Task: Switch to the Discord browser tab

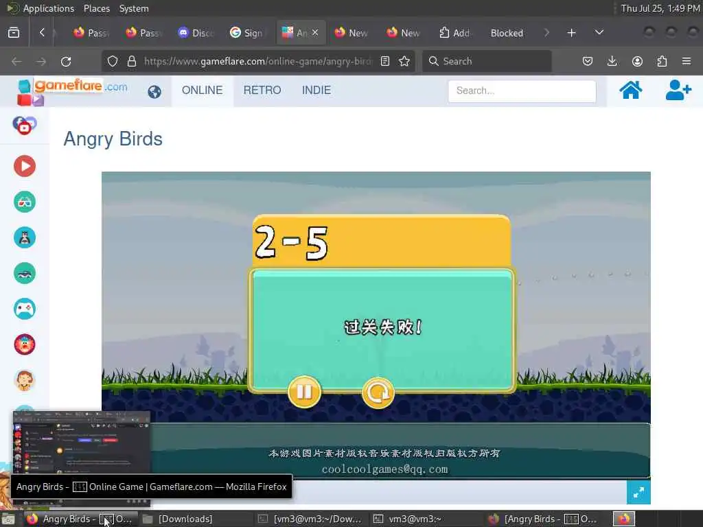Action: (x=196, y=33)
